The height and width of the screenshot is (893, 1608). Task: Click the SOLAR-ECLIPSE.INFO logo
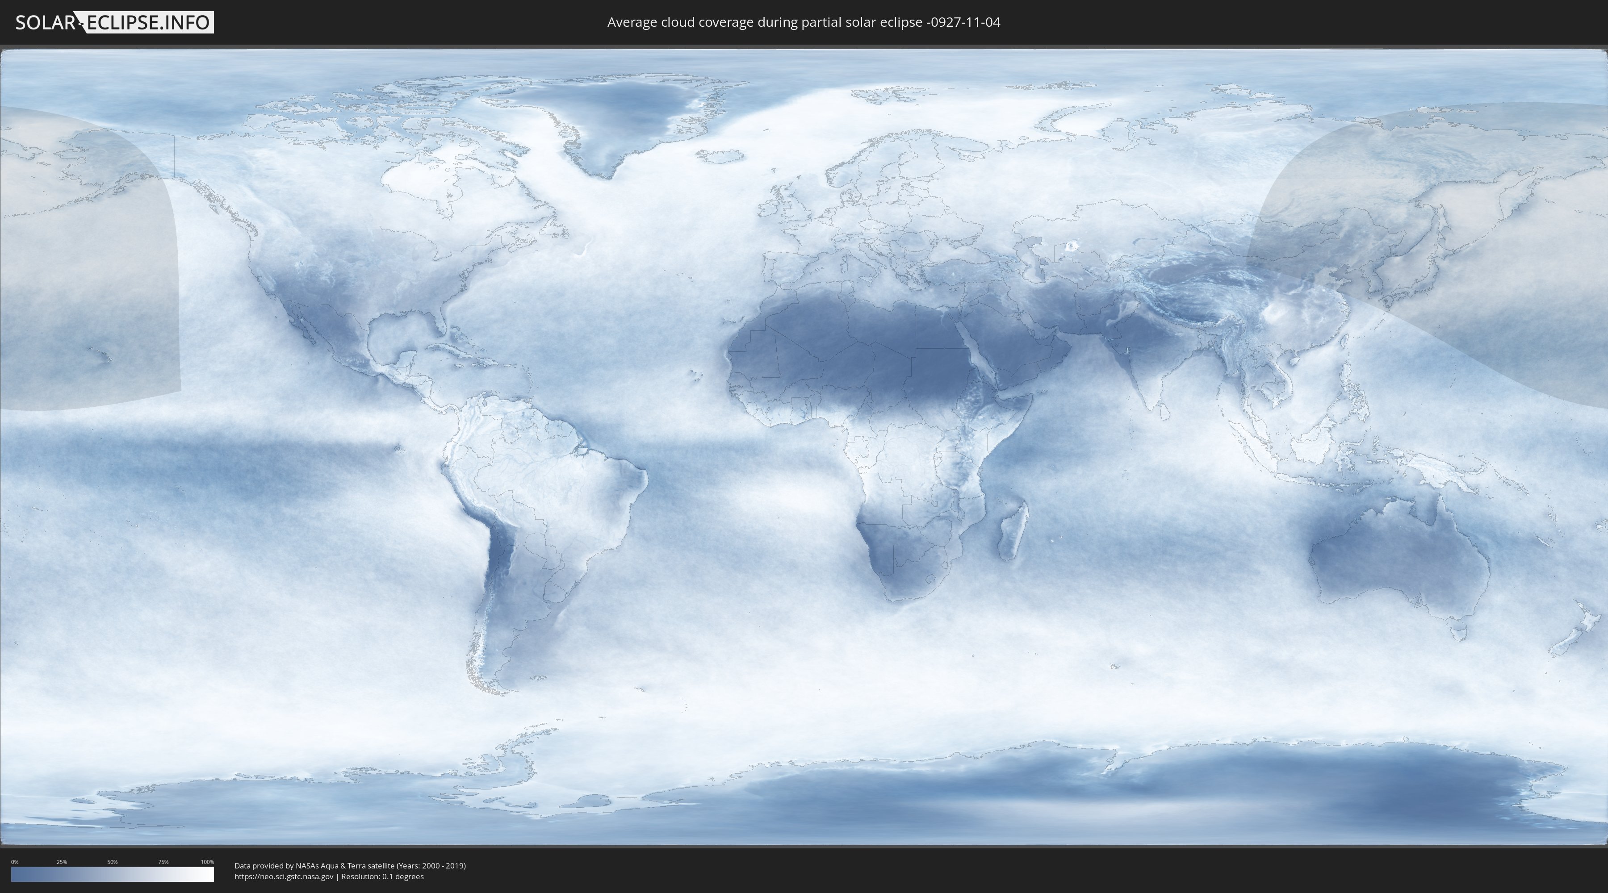(114, 22)
